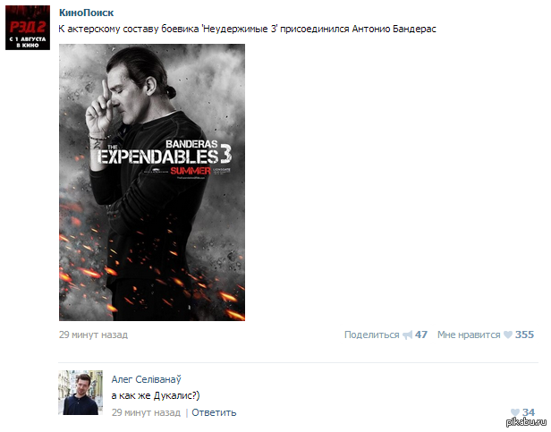
Task: Click the post's 29 минут назад timestamp
Action: 93,335
